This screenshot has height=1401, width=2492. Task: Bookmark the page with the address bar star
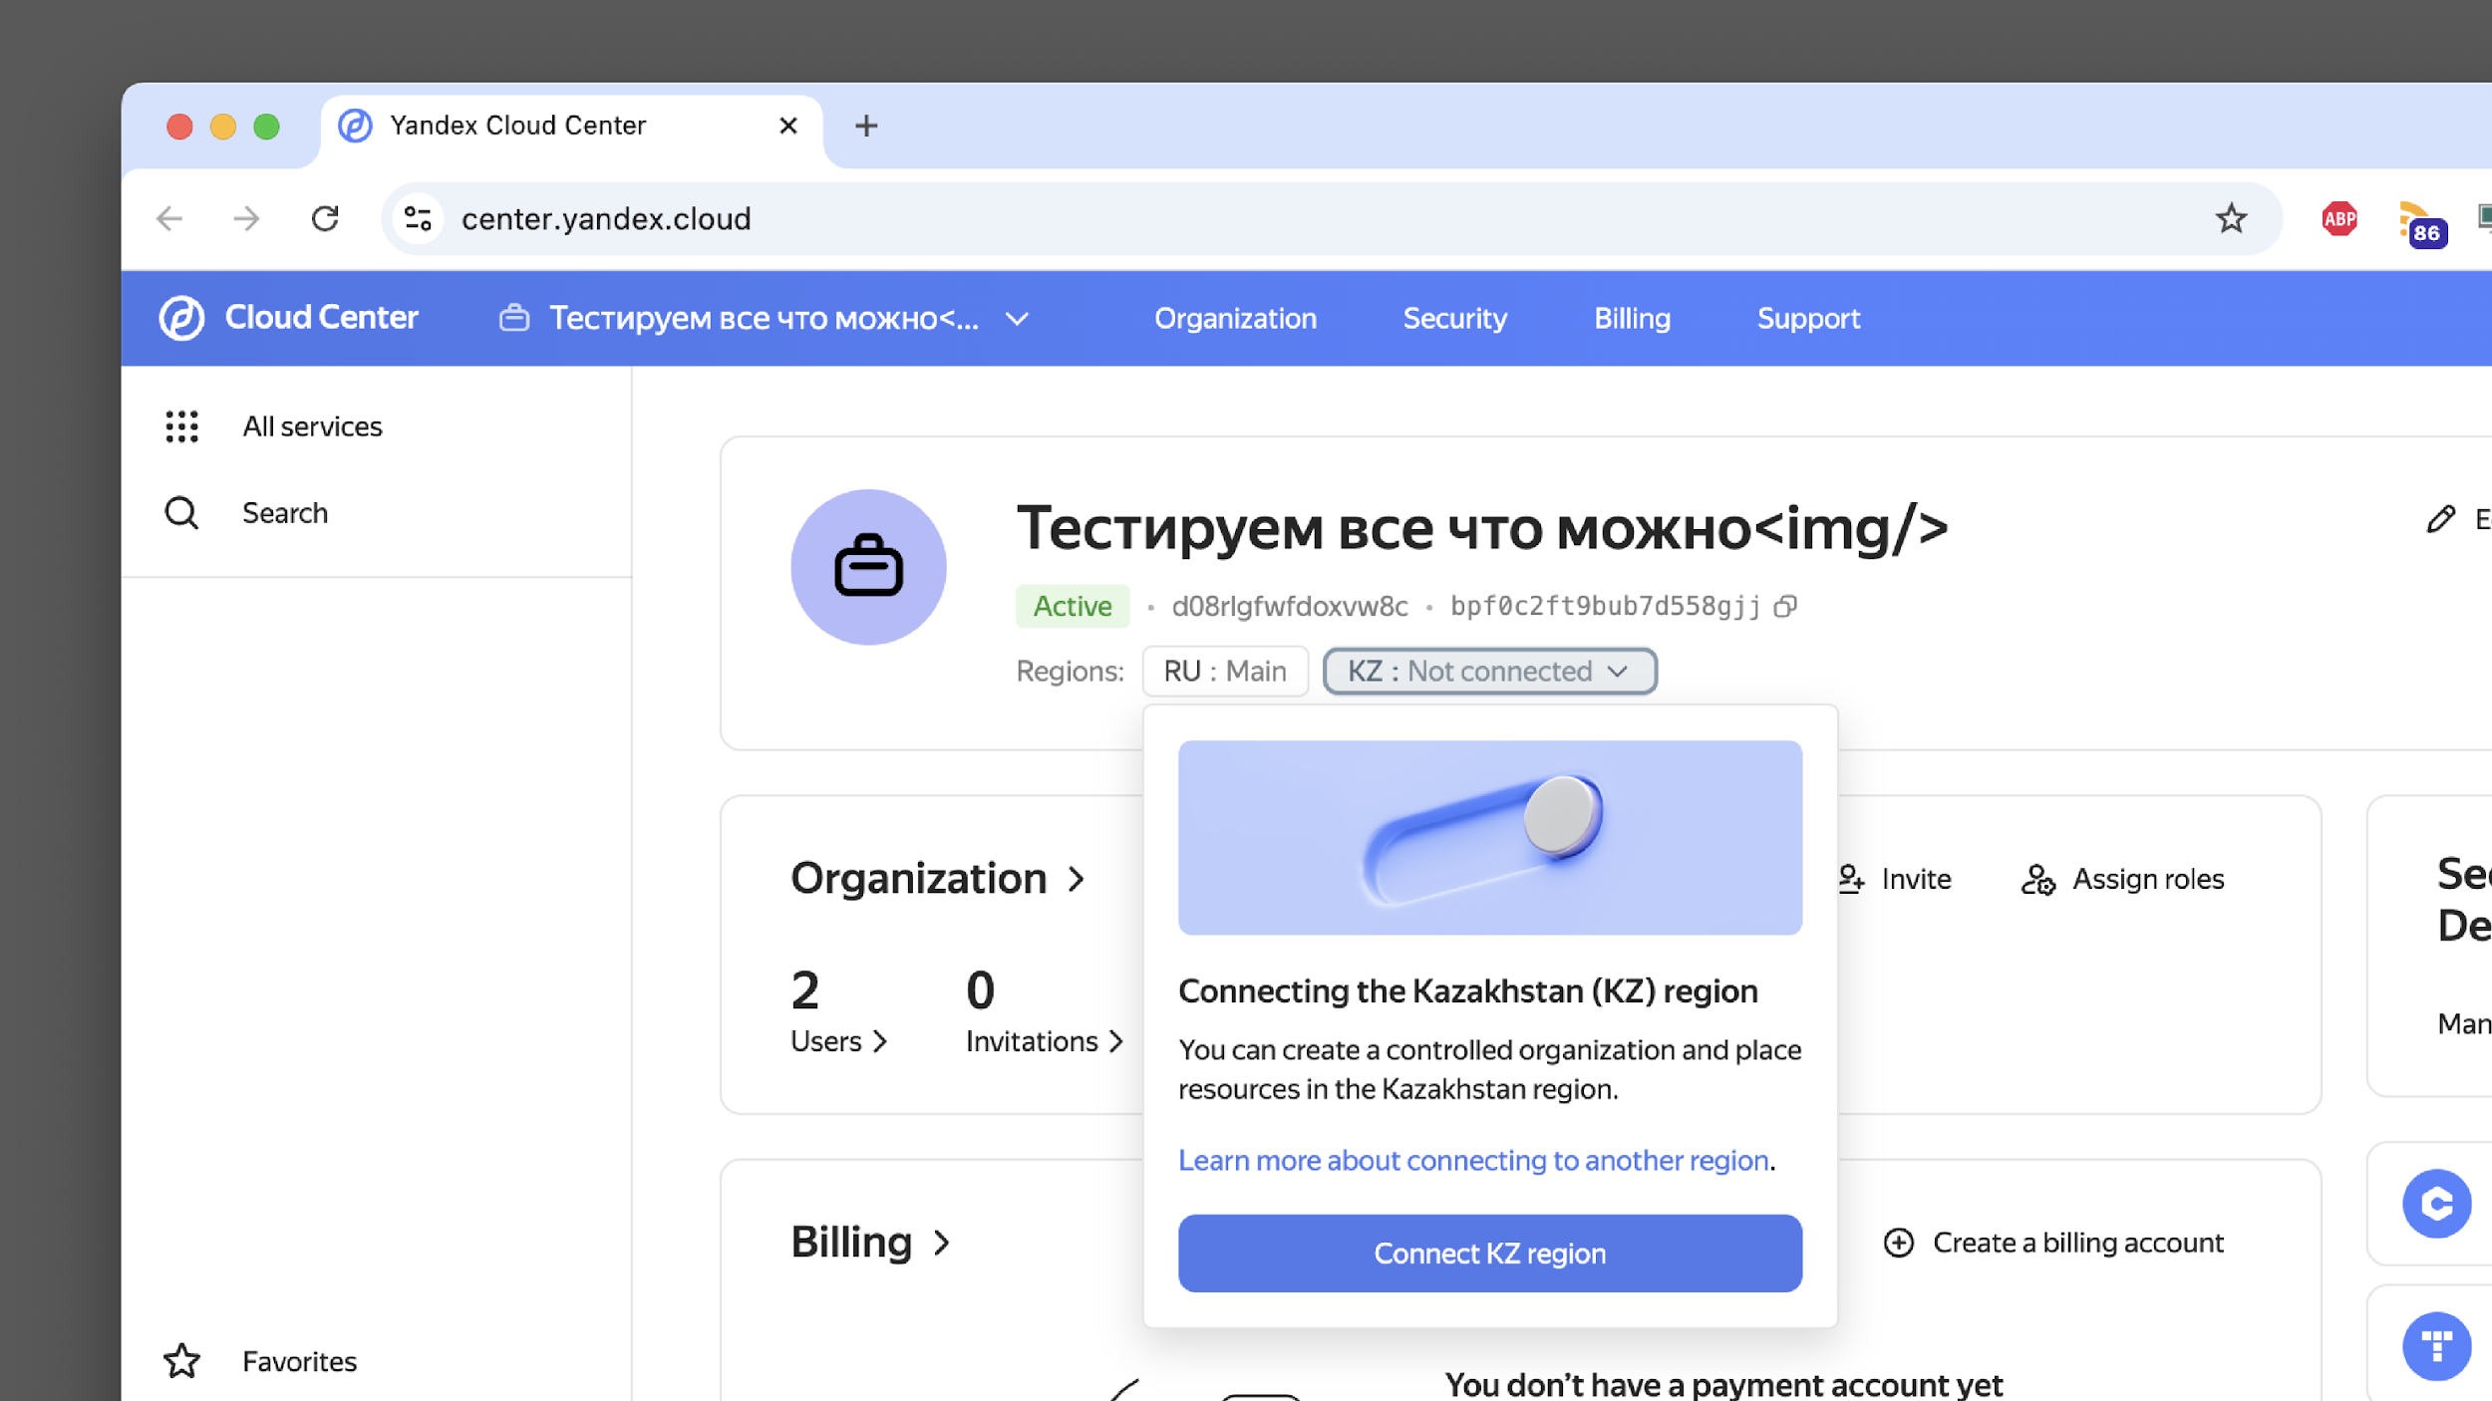(x=2233, y=218)
